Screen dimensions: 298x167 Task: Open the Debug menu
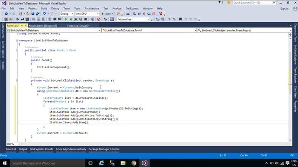coord(55,8)
